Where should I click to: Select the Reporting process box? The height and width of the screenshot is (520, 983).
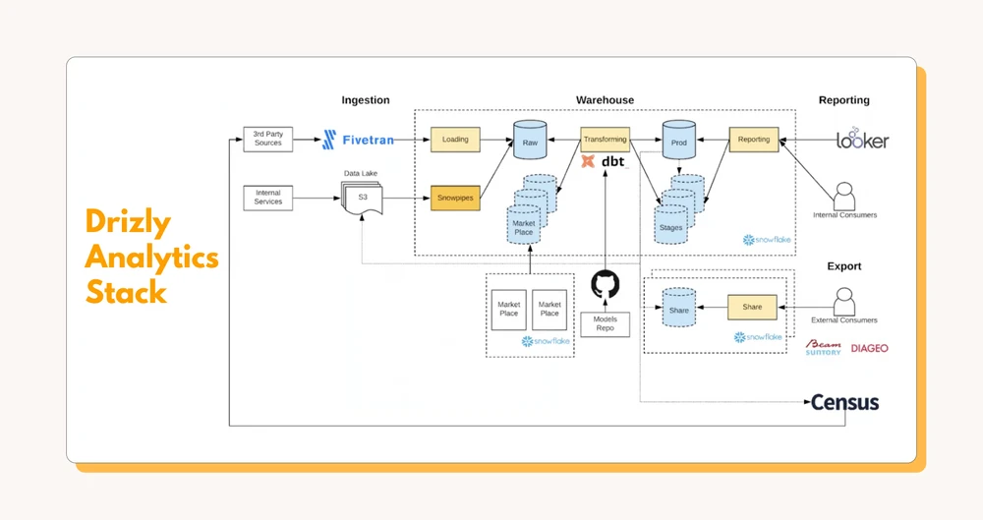coord(754,140)
